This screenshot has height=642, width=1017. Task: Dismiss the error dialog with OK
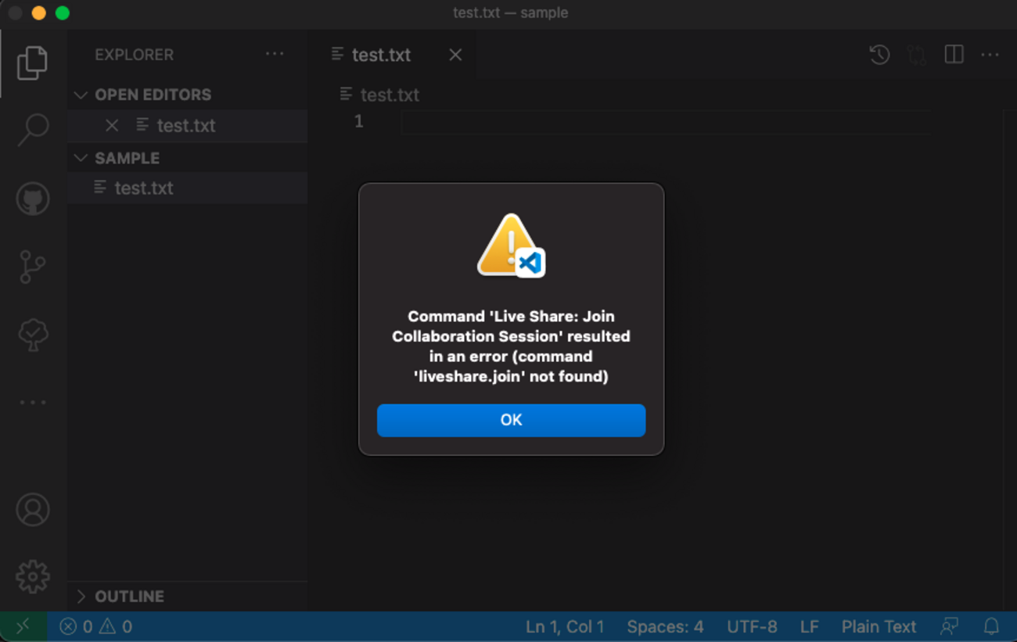click(x=511, y=420)
